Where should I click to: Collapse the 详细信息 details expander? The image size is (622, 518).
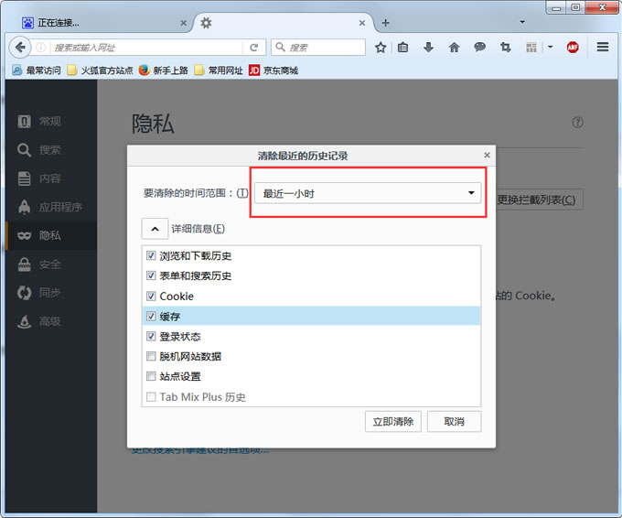click(x=155, y=229)
